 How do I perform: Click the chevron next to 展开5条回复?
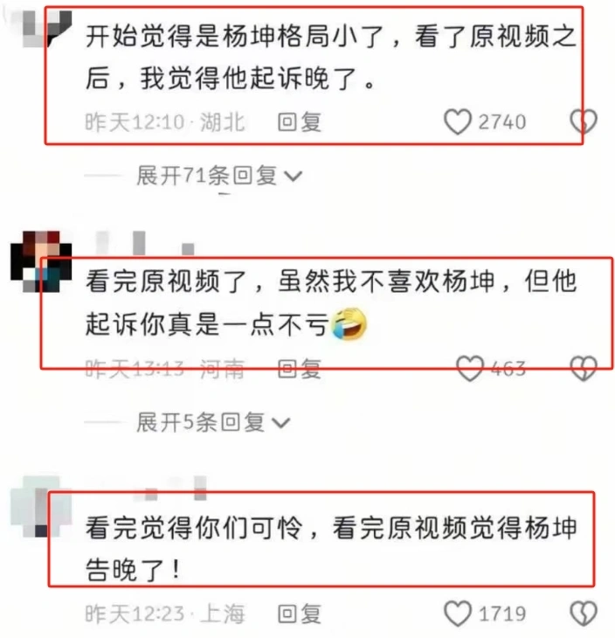(281, 423)
